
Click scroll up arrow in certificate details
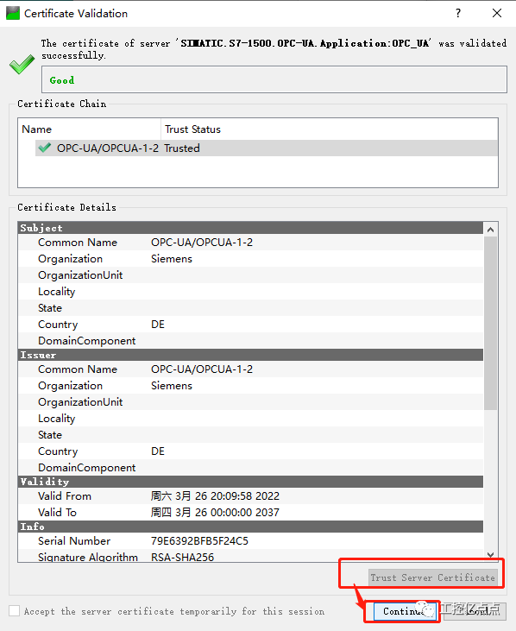[490, 230]
